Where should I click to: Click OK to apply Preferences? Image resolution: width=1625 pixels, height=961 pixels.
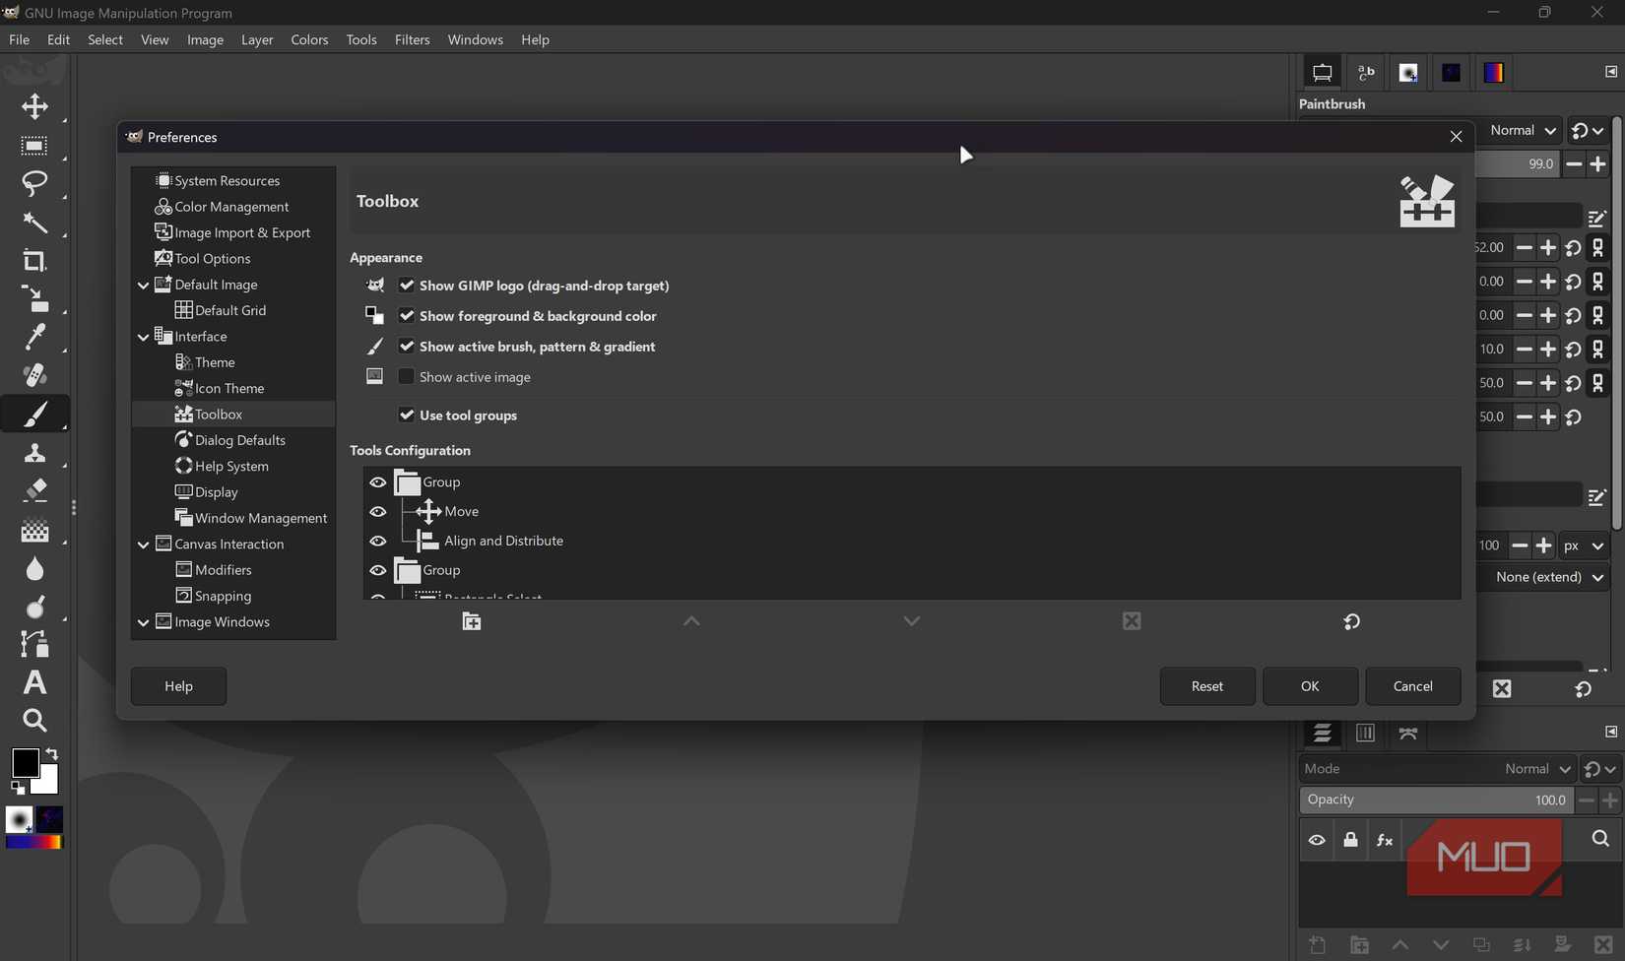(x=1310, y=686)
